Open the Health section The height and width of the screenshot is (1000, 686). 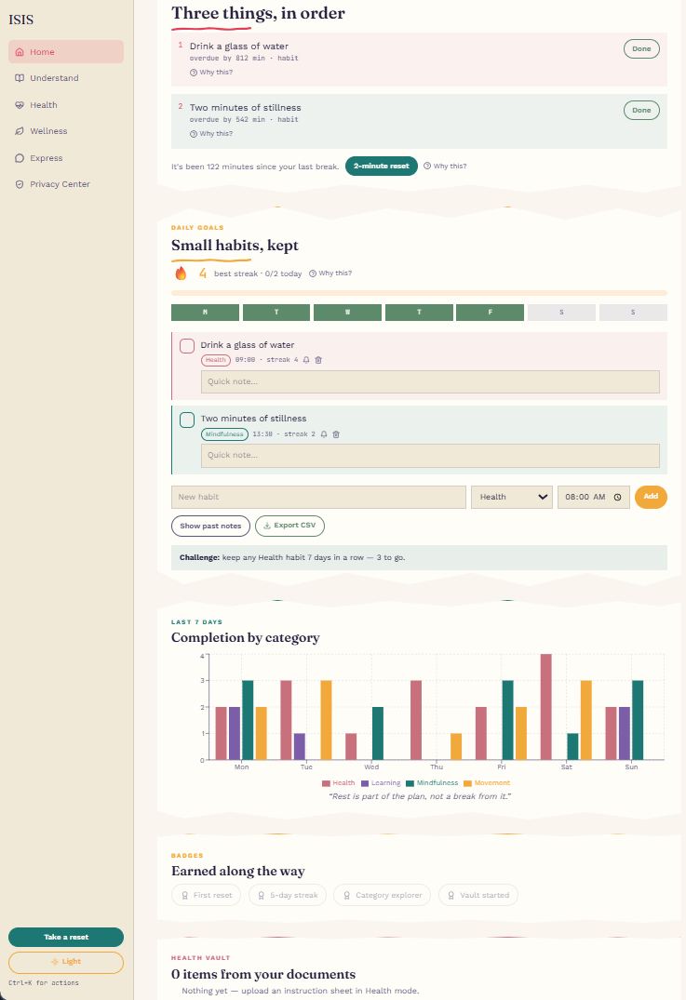tap(66, 104)
